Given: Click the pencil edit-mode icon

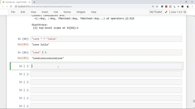Looking at the screenshot, I should click(x=166, y=12).
